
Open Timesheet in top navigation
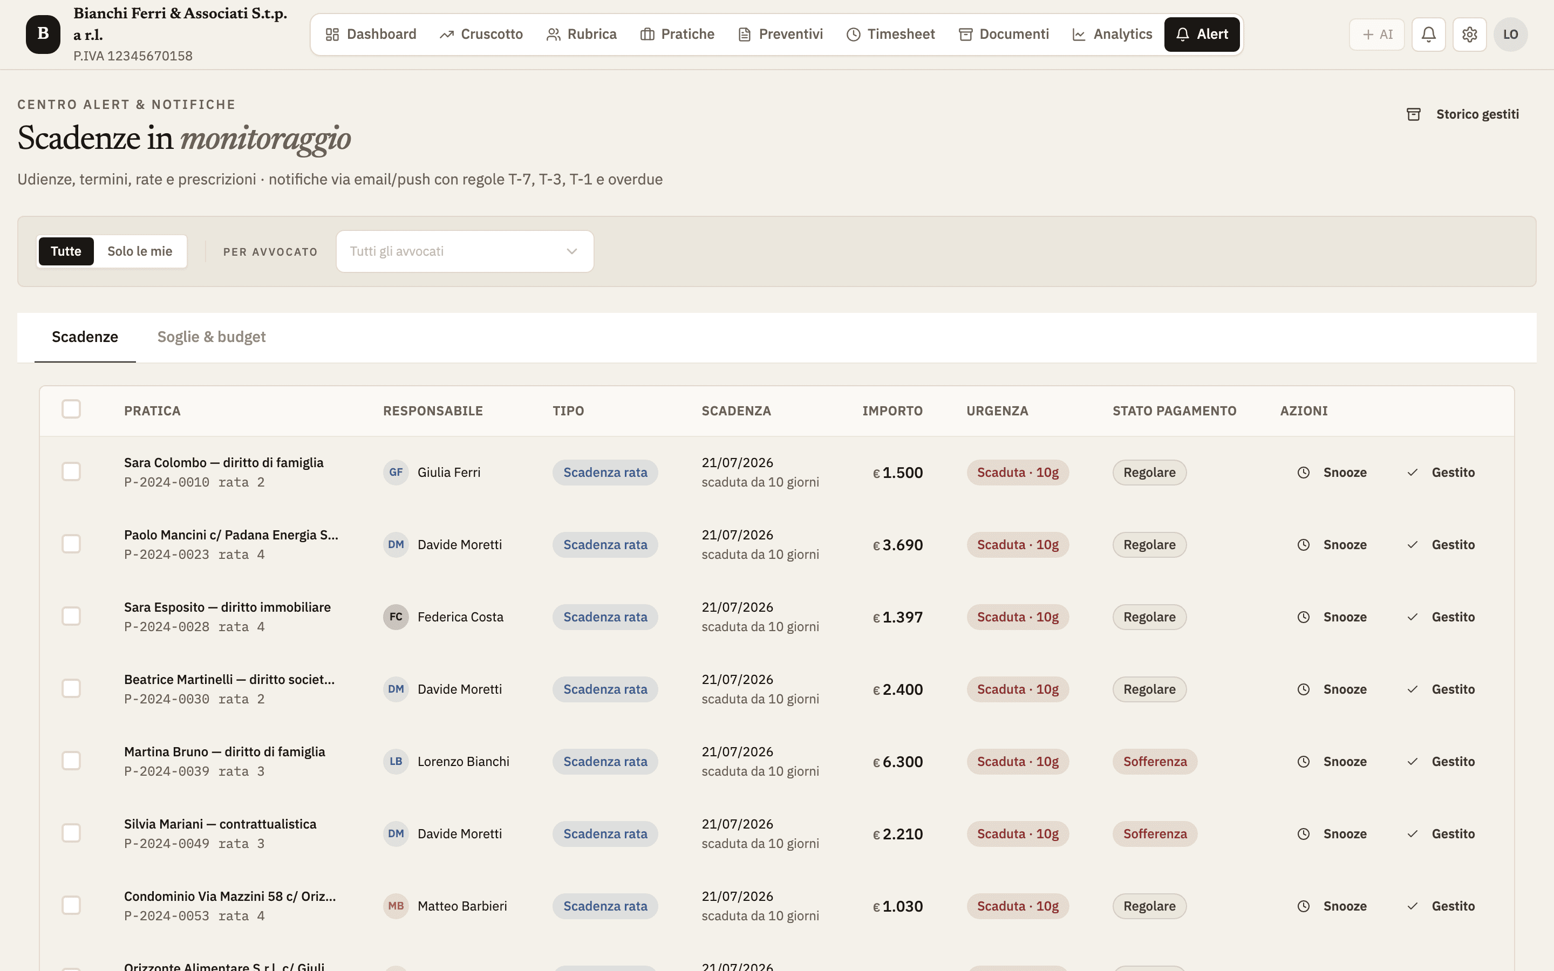click(890, 34)
